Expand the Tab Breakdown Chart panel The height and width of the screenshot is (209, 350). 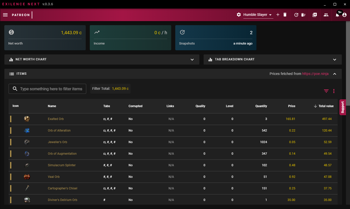(x=335, y=60)
